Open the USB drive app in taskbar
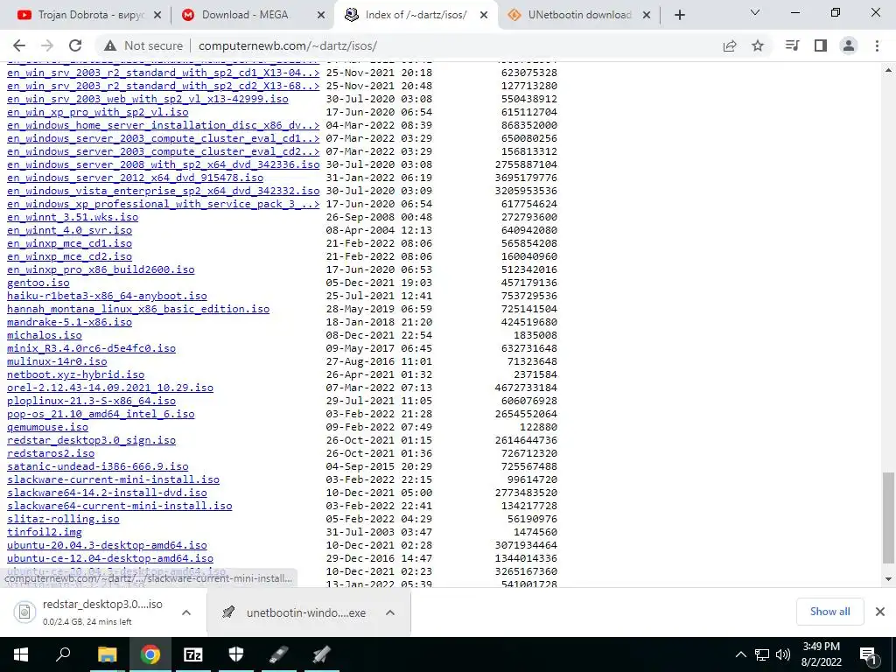 pos(279,654)
